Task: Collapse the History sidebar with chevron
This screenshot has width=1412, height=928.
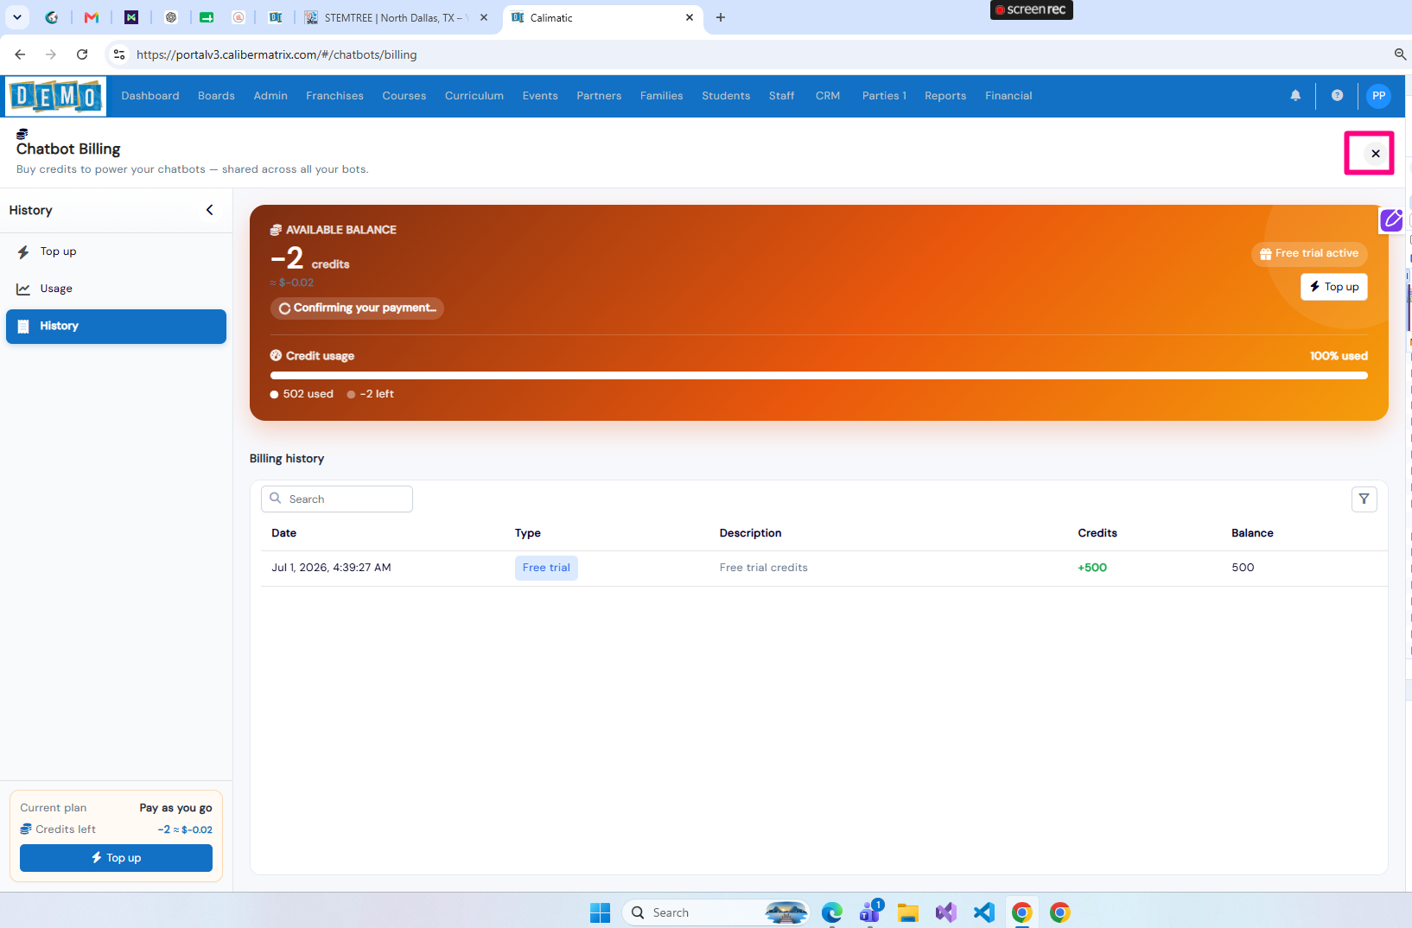Action: [209, 210]
